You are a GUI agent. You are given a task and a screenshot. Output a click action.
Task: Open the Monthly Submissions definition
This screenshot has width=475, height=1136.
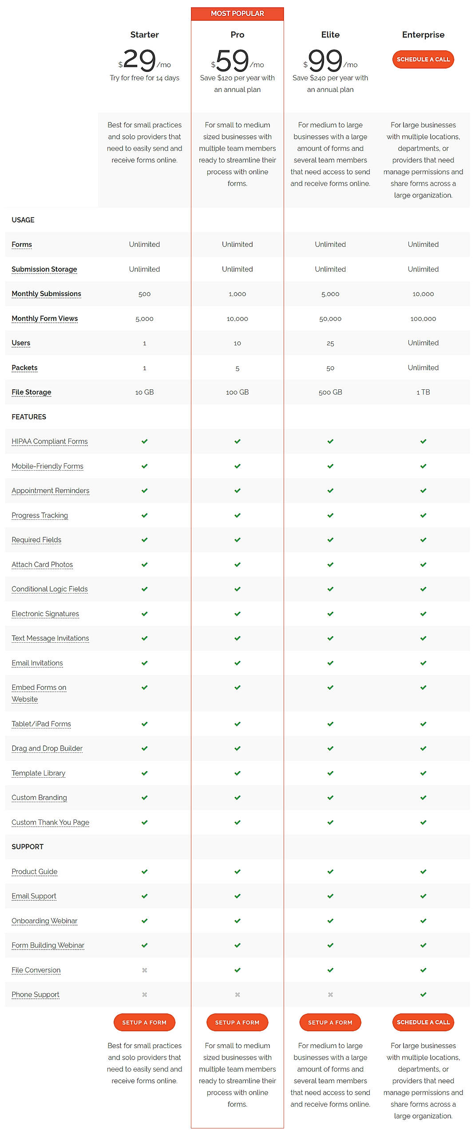pyautogui.click(x=46, y=293)
